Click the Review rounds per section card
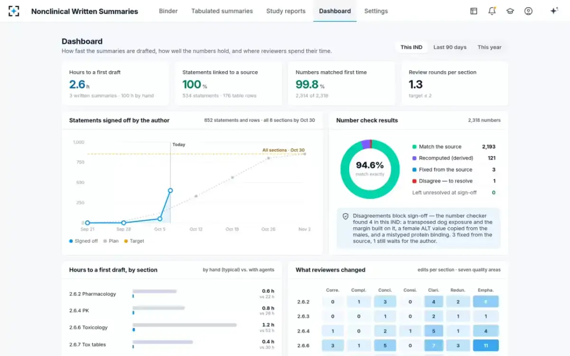570x356 pixels. [455, 84]
